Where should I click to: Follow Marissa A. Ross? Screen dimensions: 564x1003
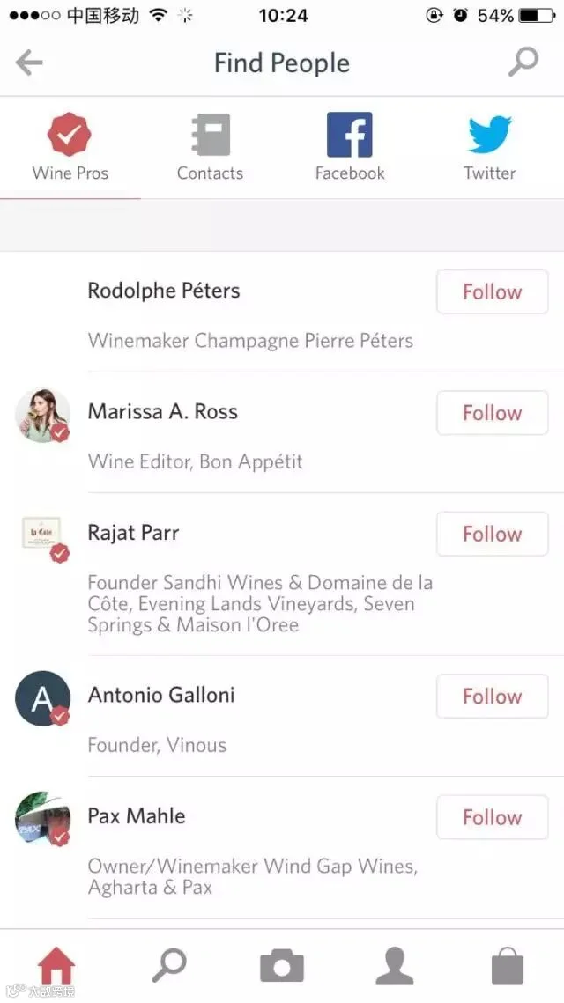coord(492,413)
